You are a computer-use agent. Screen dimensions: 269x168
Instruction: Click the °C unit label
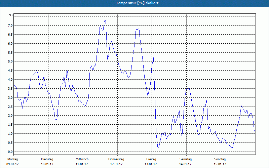tap(11, 15)
